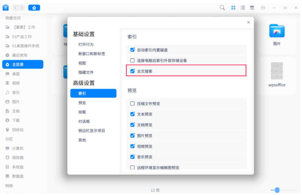Select 视图 in settings navigation

point(82,63)
